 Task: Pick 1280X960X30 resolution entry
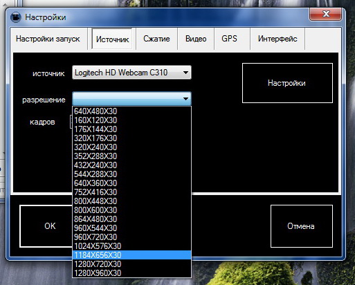(131, 273)
